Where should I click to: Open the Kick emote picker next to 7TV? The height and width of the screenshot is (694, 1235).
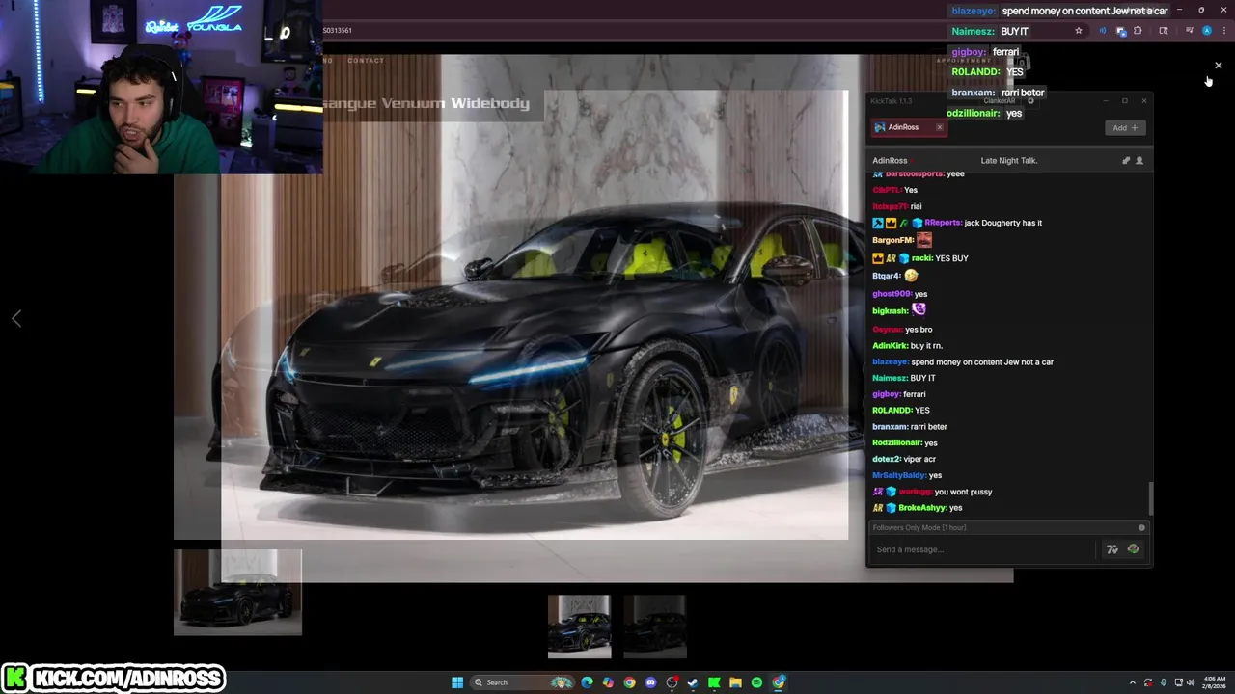pos(1133,549)
